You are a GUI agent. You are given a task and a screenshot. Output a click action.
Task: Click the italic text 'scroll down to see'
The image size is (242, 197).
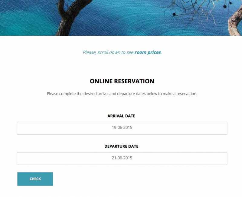point(116,52)
